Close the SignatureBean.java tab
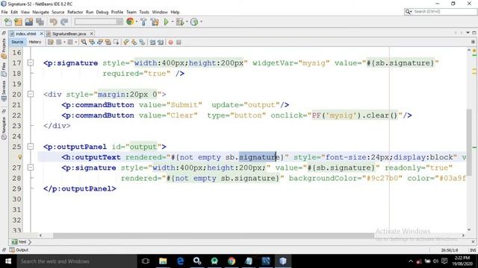This screenshot has width=478, height=268. pyautogui.click(x=91, y=33)
